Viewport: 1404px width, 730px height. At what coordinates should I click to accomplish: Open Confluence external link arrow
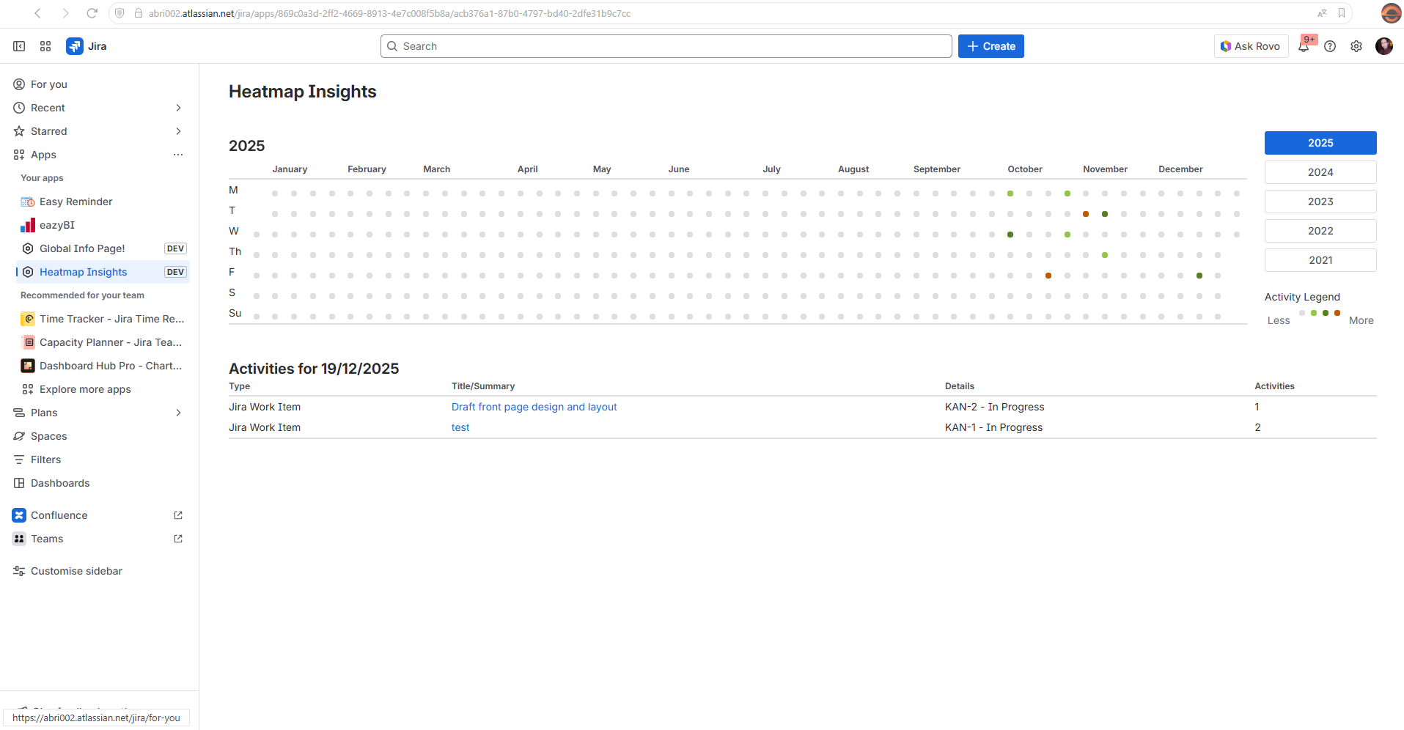pos(178,515)
